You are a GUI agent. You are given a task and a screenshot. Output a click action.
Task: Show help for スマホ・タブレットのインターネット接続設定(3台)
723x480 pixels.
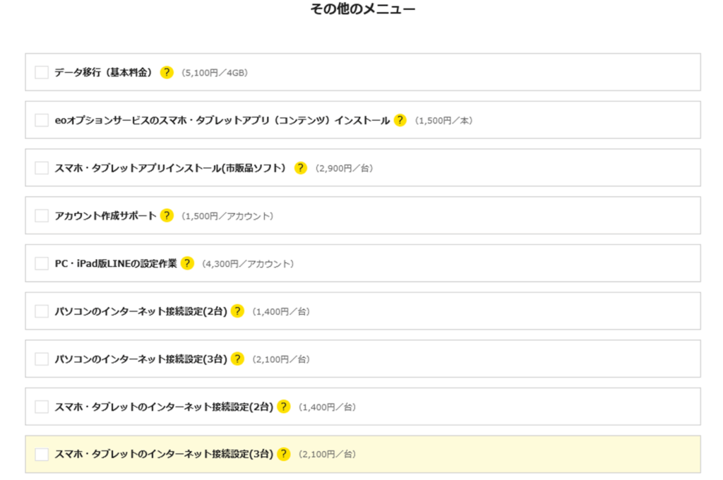pos(284,454)
